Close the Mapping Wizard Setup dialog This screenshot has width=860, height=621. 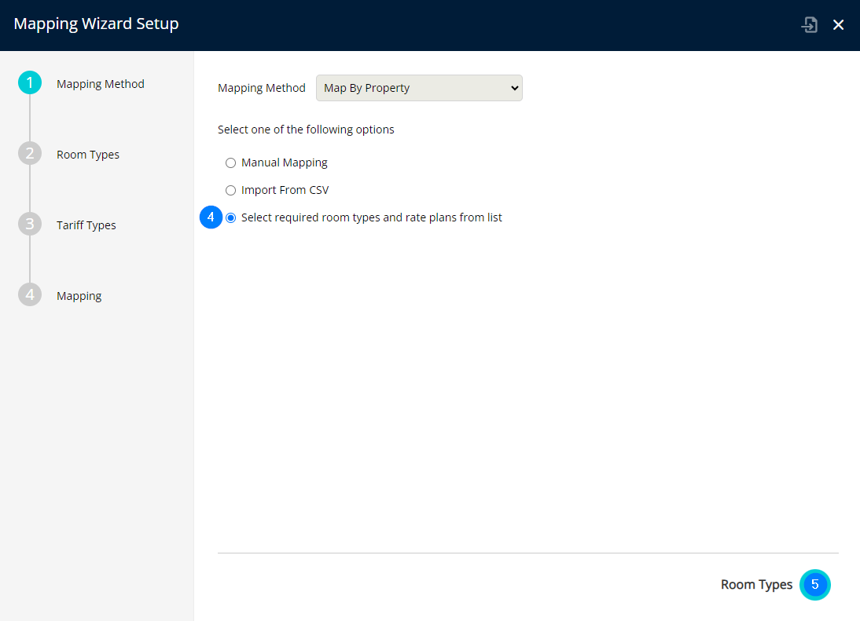coord(839,25)
